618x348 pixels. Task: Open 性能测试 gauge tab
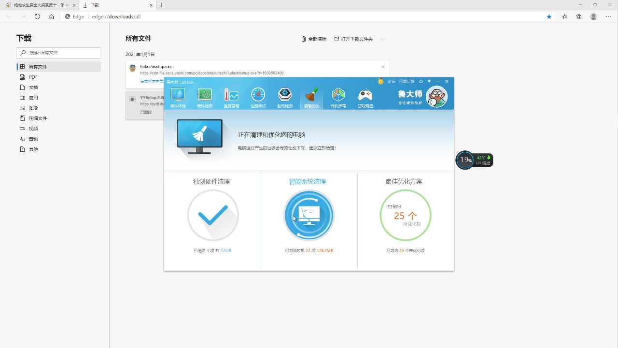[x=258, y=98]
